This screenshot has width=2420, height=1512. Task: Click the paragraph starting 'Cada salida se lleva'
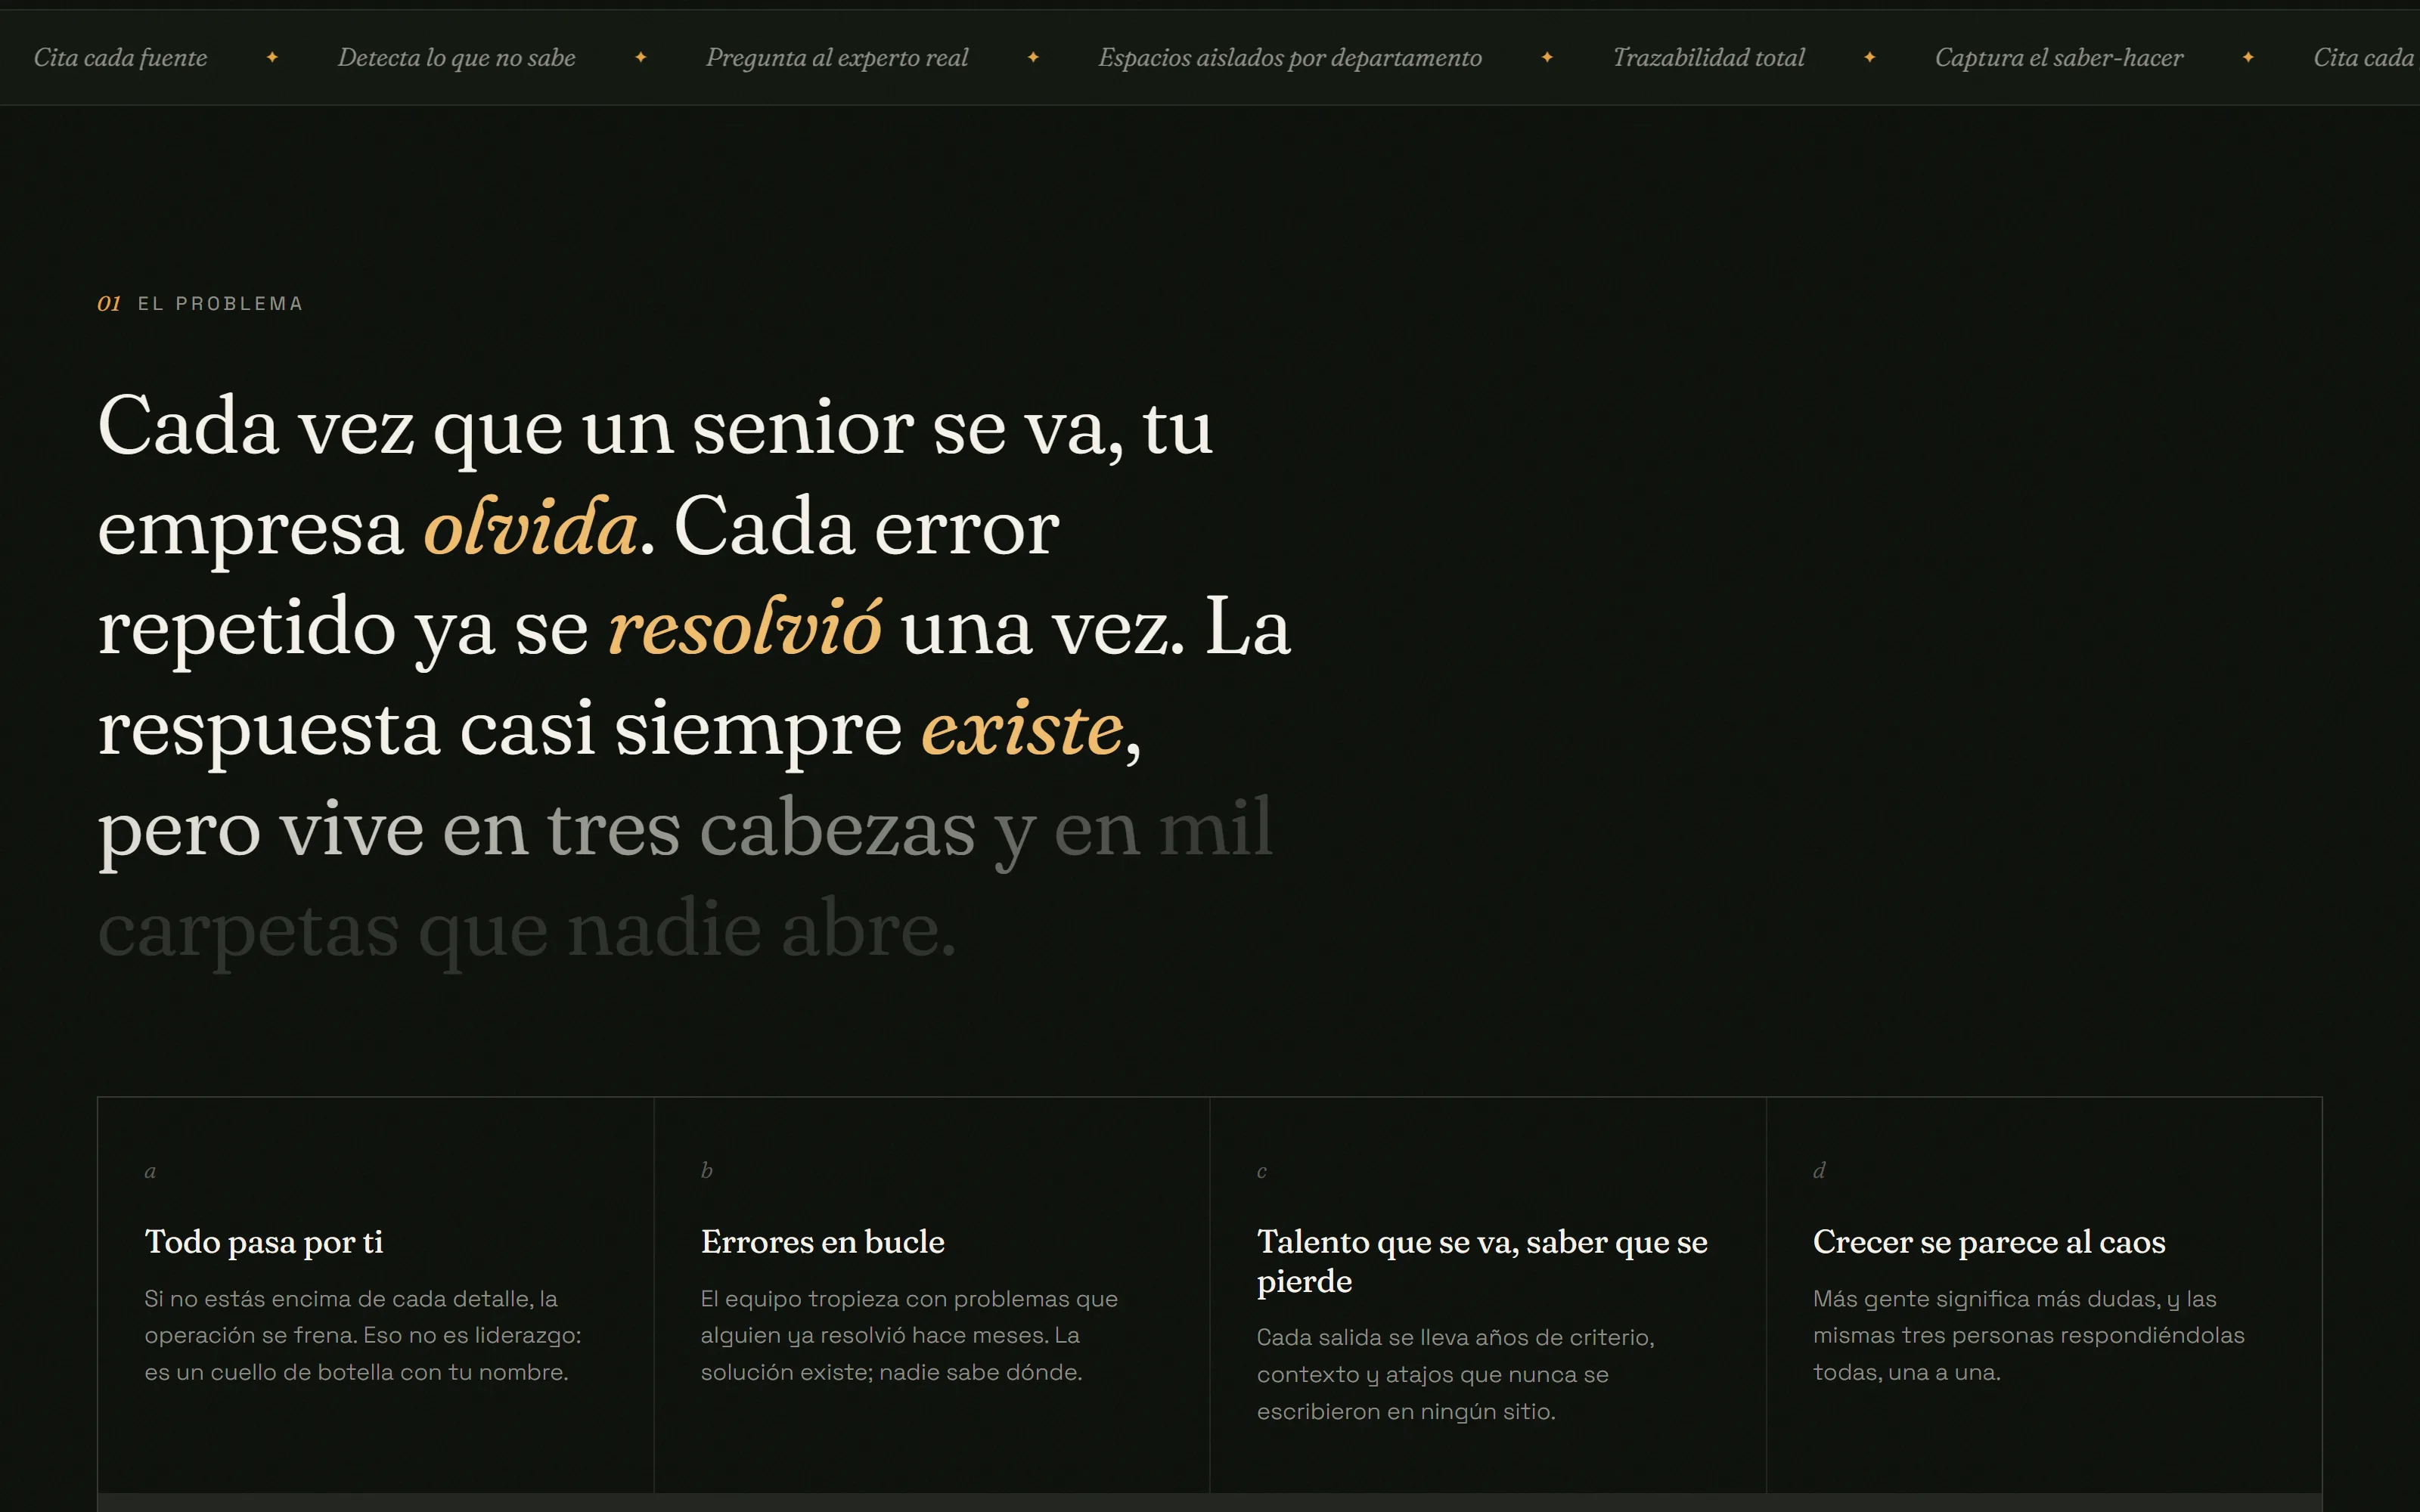pos(1455,1374)
